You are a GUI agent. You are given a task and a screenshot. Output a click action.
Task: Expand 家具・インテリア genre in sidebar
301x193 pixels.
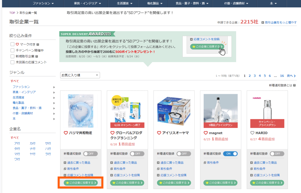[54, 92]
